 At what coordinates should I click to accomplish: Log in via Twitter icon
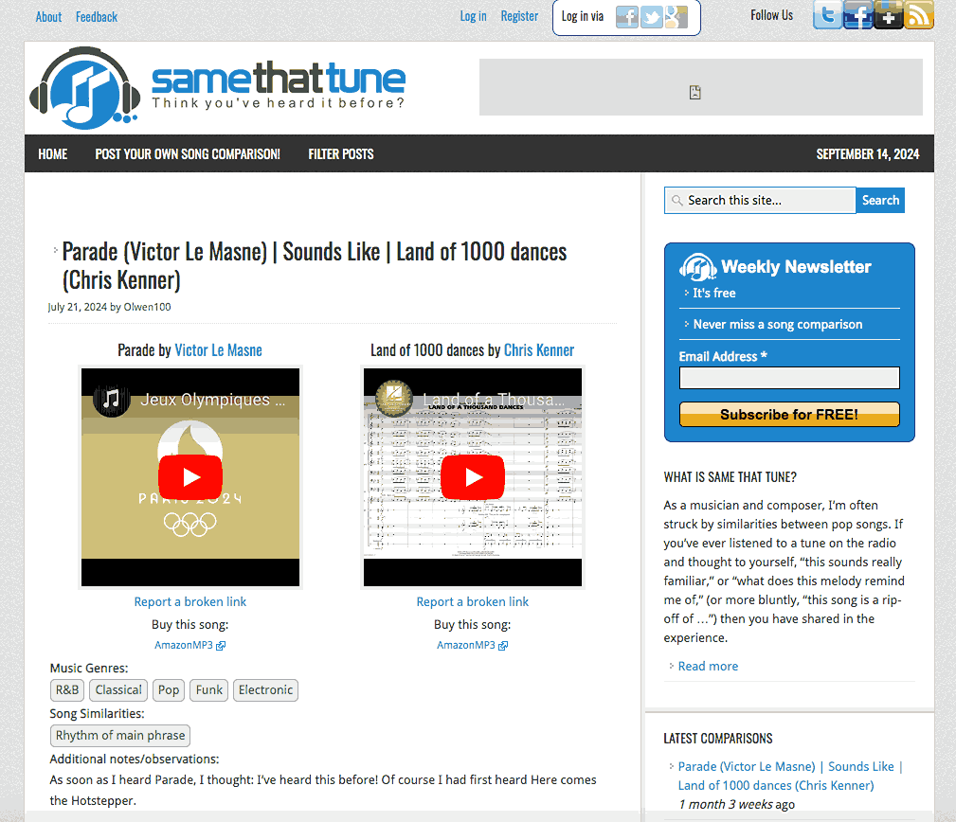(x=651, y=17)
